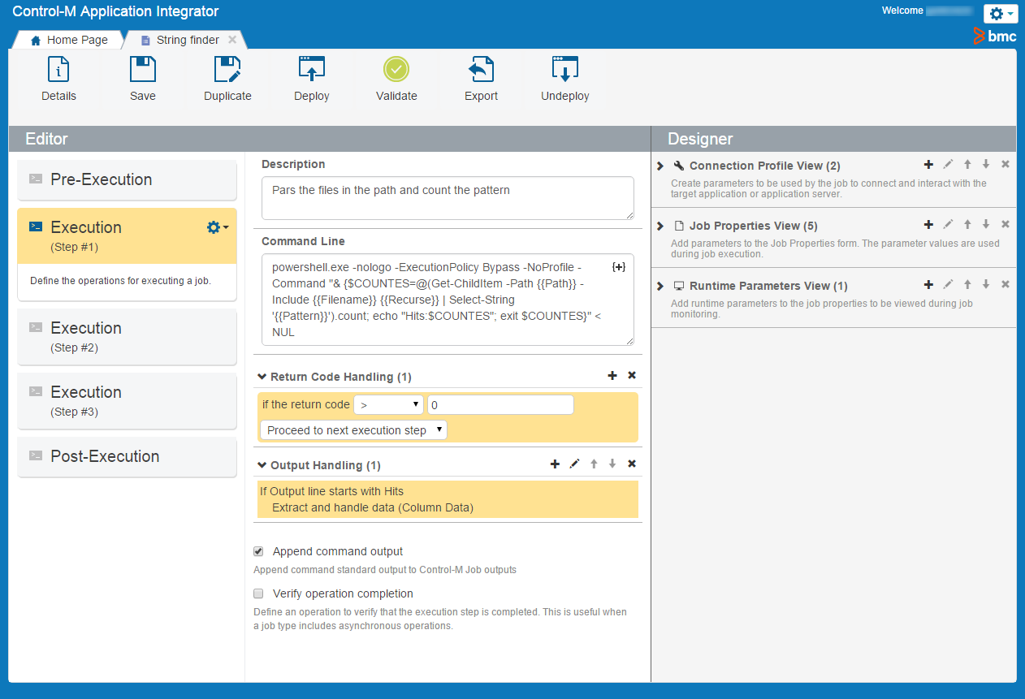Move the Output Handling rule down
Image resolution: width=1025 pixels, height=699 pixels.
(x=612, y=464)
